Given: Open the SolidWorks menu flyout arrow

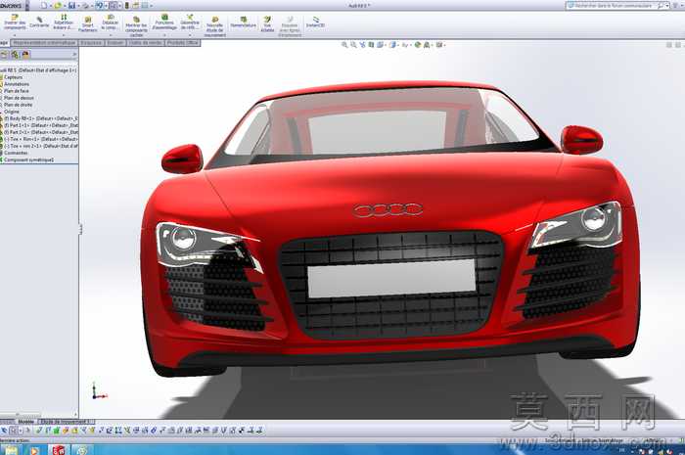Looking at the screenshot, I should (27, 6).
